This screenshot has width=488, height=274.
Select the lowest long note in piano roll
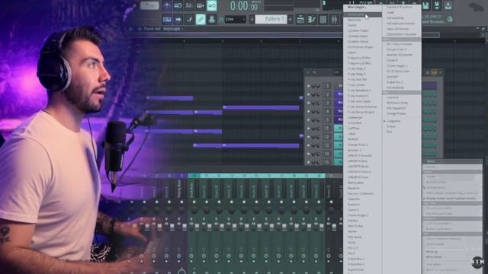(x=261, y=145)
